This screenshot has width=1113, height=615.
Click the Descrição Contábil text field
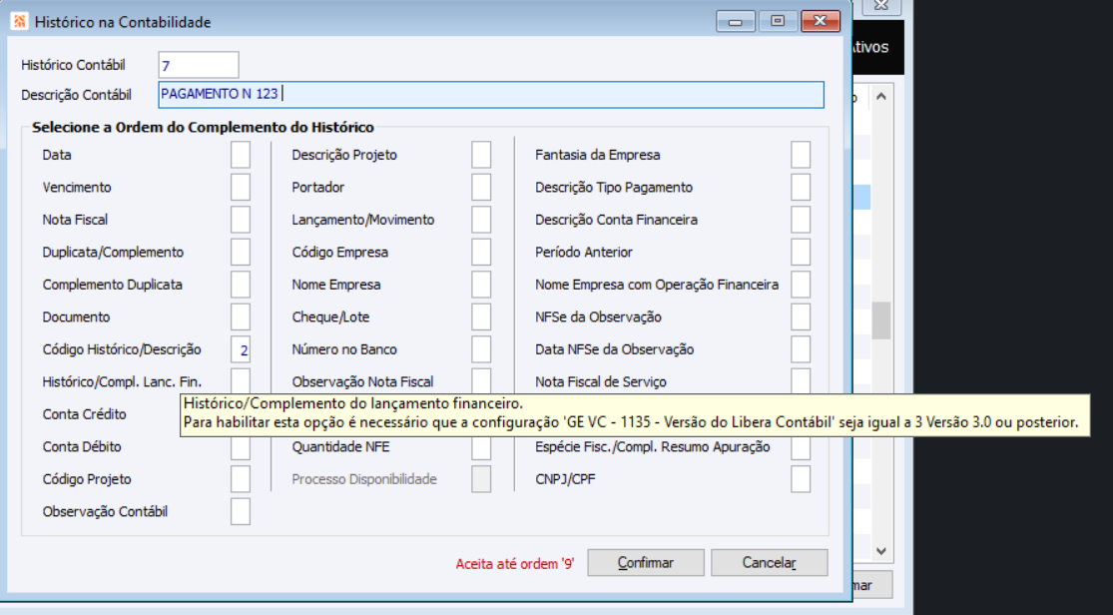point(490,95)
